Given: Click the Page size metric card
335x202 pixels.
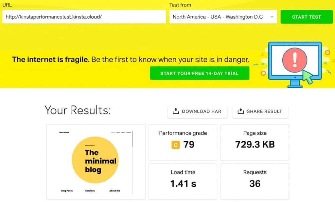Looking at the screenshot, I should click(x=255, y=142).
